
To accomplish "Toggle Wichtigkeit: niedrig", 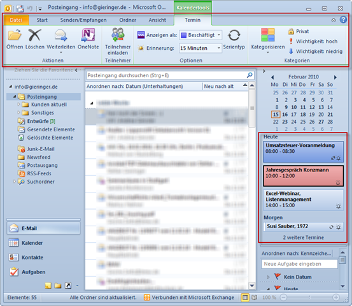I will [315, 51].
